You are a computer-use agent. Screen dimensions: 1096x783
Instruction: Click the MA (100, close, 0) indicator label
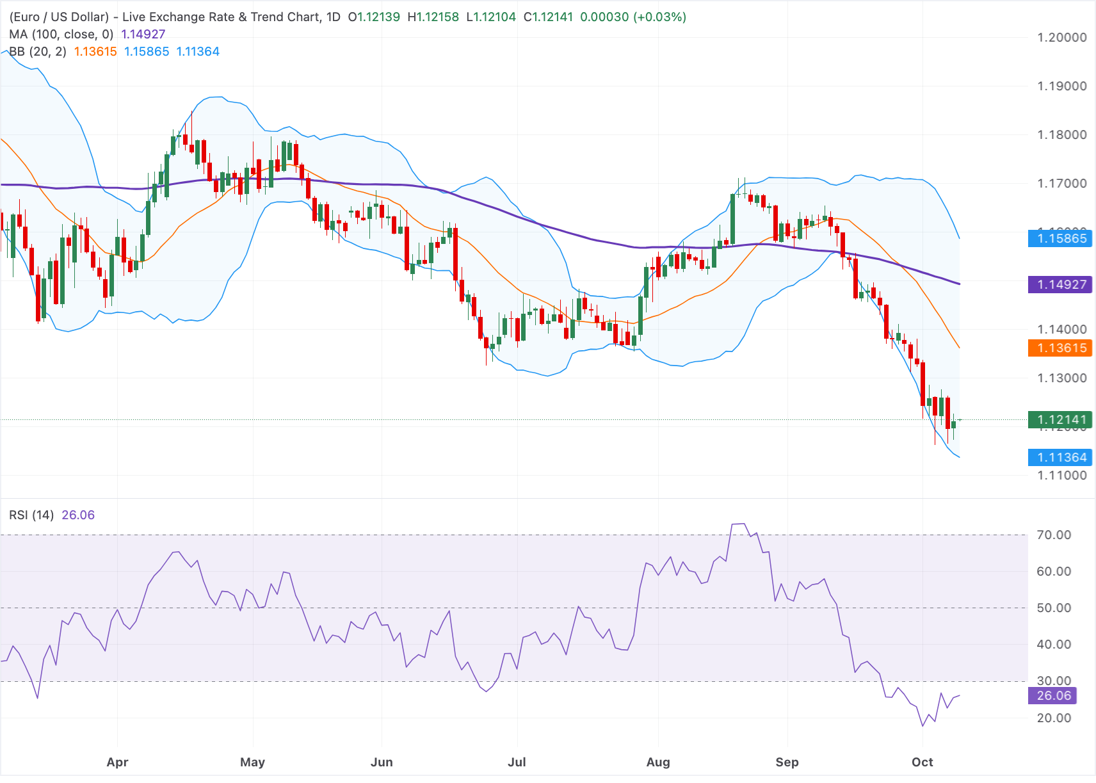tap(61, 34)
